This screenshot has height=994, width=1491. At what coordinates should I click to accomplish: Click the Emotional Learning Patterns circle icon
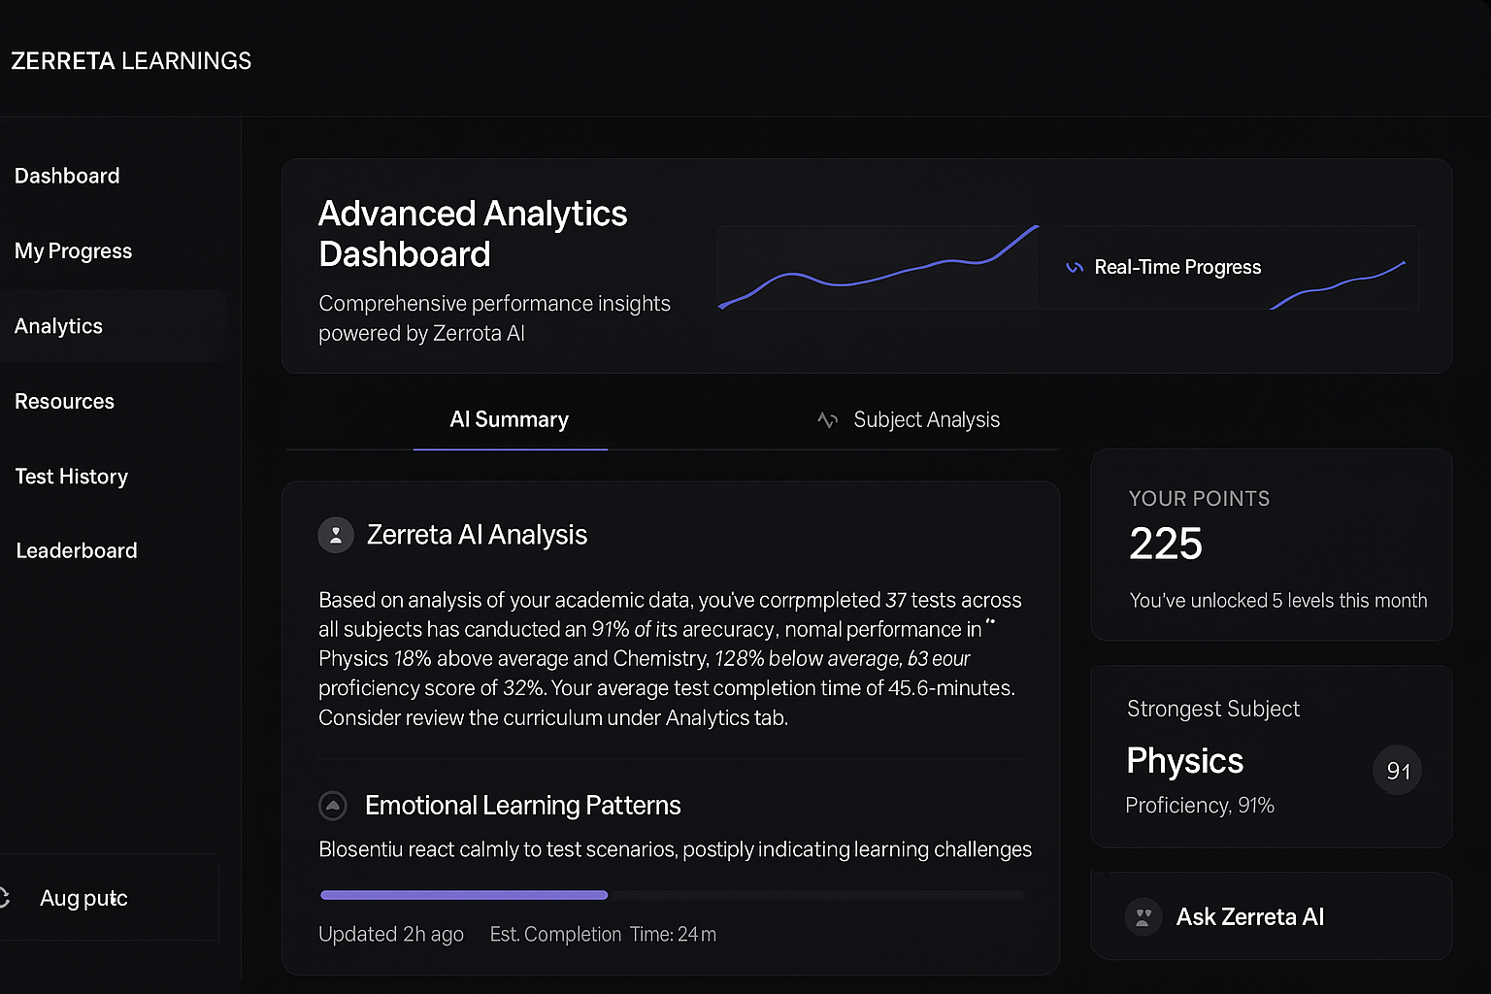[333, 806]
